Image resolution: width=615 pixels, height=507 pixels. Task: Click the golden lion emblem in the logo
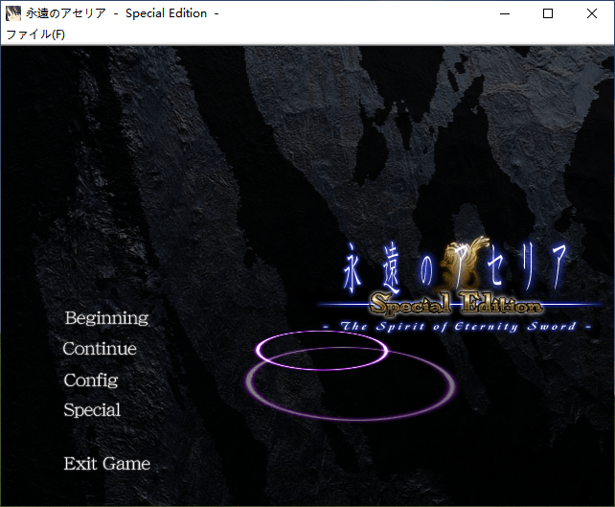(x=476, y=264)
